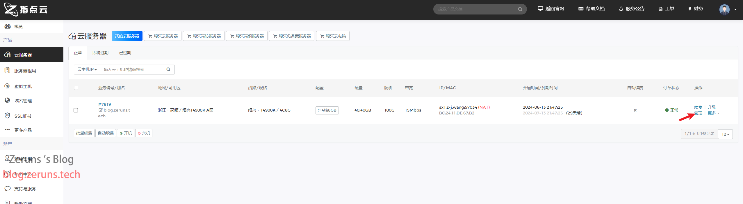Click the 1/1页 共1条记录 pager label
This screenshot has height=204, width=743.
click(x=699, y=134)
